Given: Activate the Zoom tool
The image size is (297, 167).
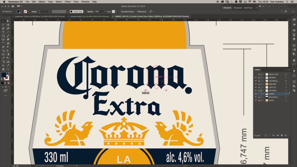Looking at the screenshot, I should [x=8, y=69].
